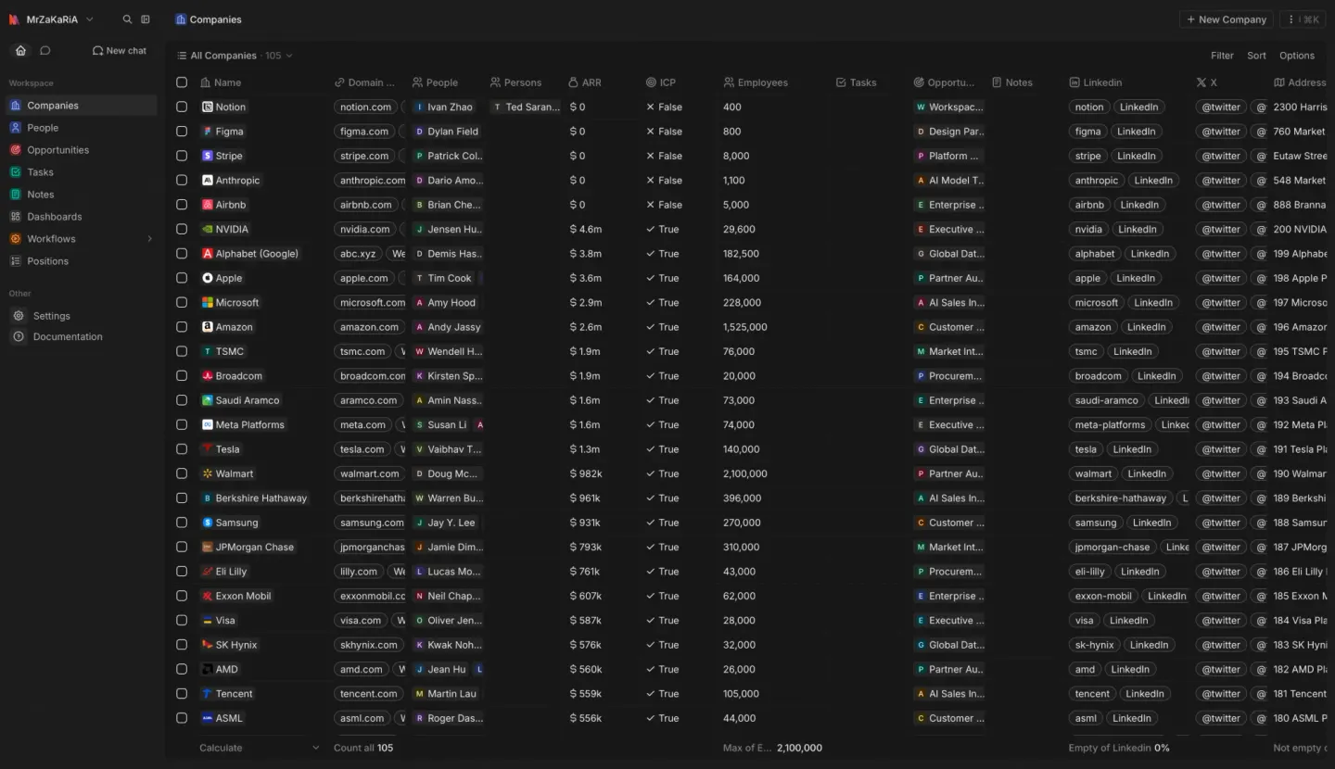The image size is (1335, 769).
Task: Open Tasks in the sidebar
Action: [82, 172]
